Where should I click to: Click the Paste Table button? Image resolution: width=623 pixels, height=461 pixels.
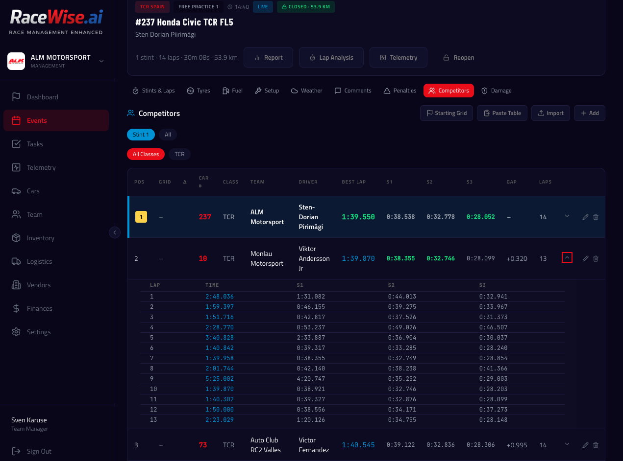(502, 113)
